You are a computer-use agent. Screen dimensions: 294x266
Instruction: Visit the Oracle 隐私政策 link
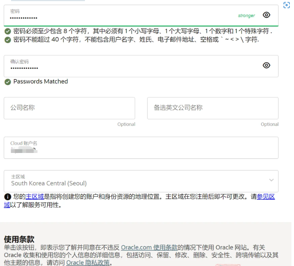point(88,263)
